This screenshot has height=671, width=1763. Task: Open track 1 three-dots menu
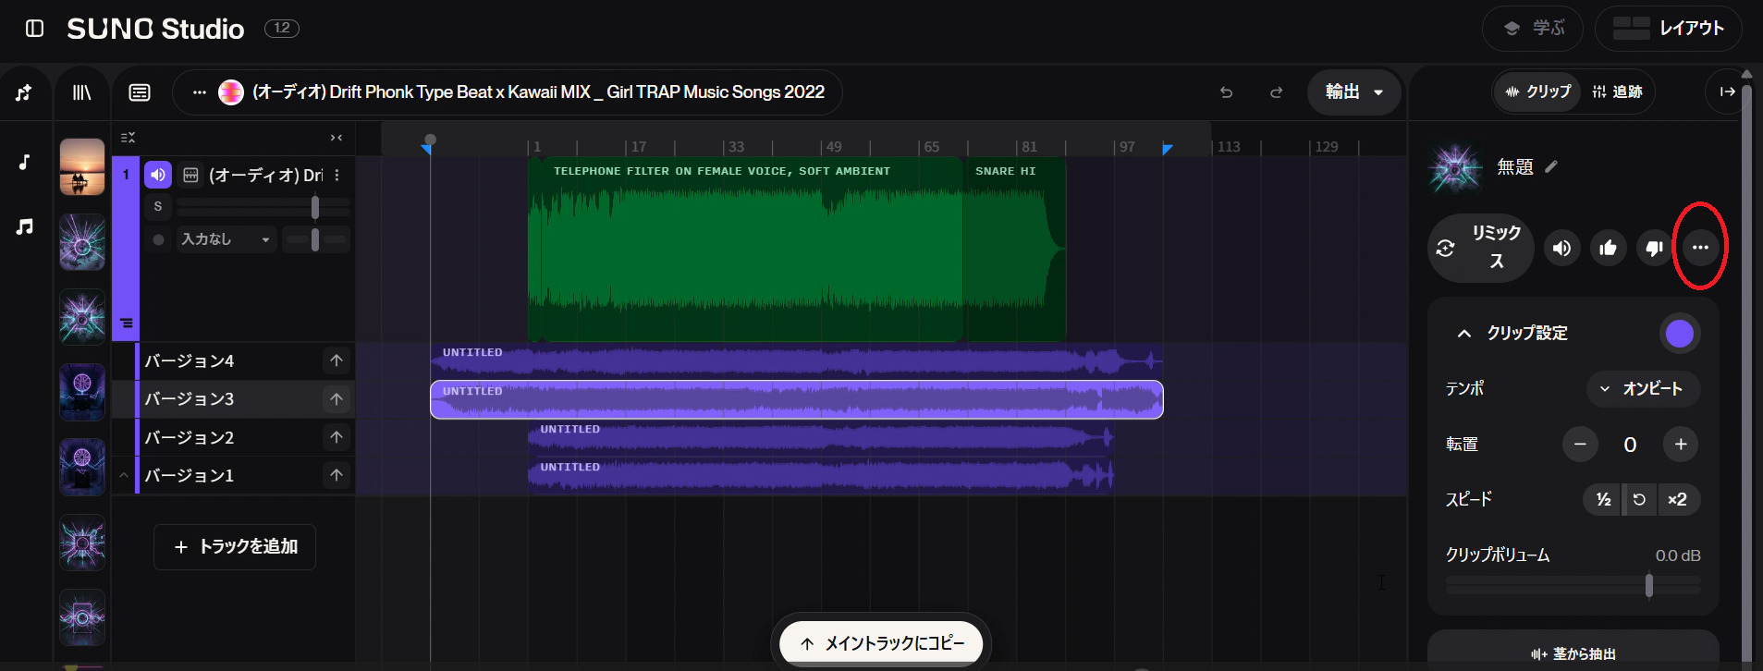coord(337,175)
